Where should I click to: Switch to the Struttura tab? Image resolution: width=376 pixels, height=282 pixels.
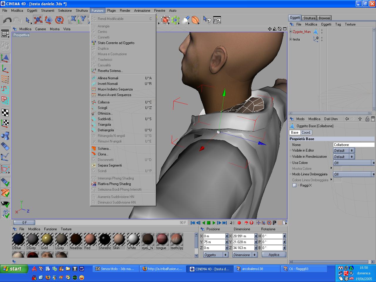tap(309, 18)
